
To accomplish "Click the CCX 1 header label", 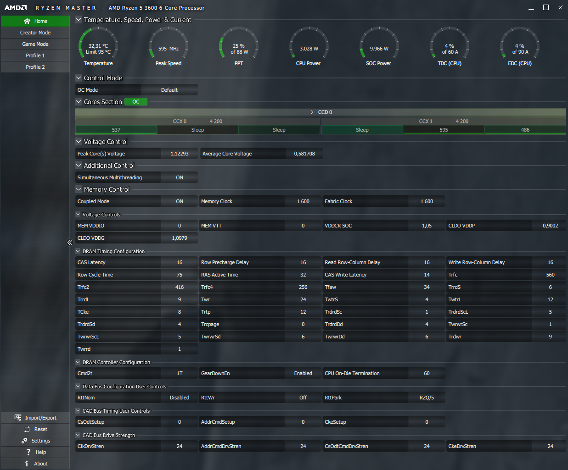I will 426,122.
